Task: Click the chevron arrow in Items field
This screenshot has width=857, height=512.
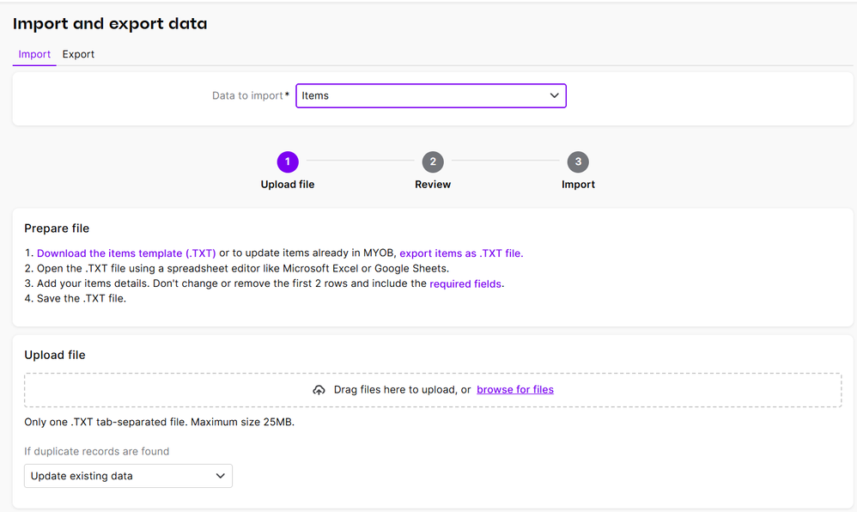Action: [555, 95]
